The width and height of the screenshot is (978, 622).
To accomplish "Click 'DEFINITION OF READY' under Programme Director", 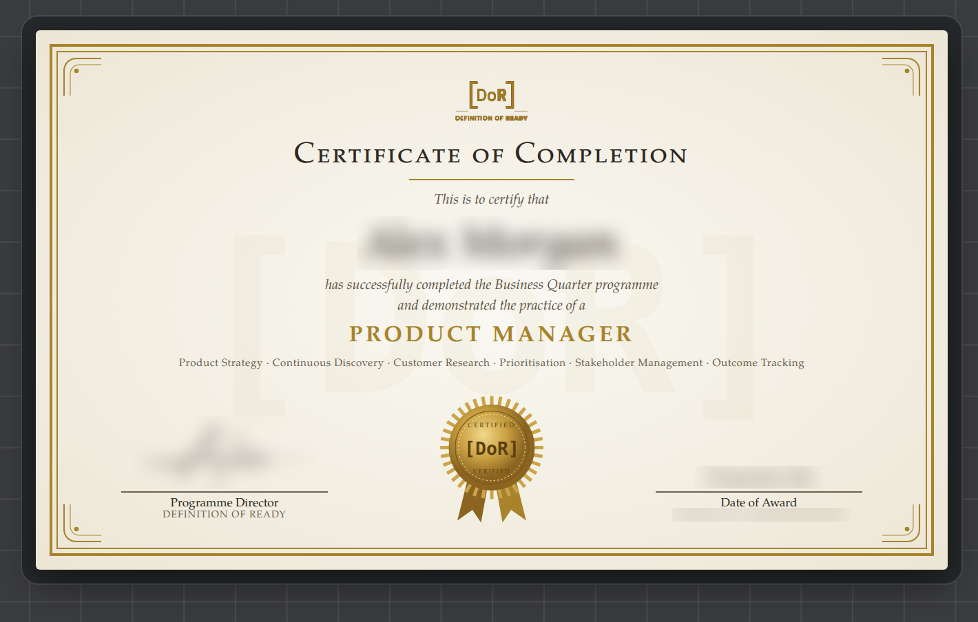I will click(225, 515).
